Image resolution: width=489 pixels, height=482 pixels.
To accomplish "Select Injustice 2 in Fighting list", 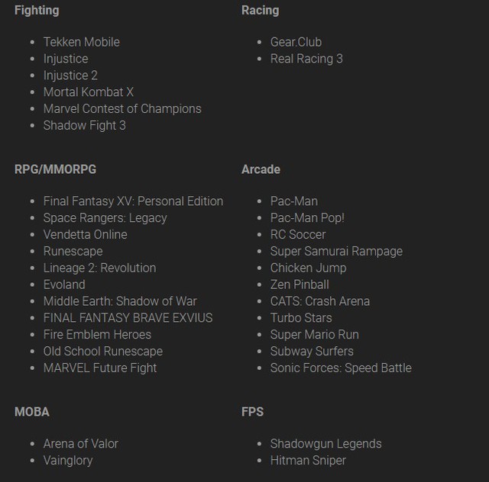I will (70, 76).
